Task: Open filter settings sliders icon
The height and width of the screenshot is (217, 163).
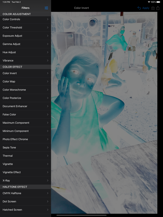Action: coord(46,8)
